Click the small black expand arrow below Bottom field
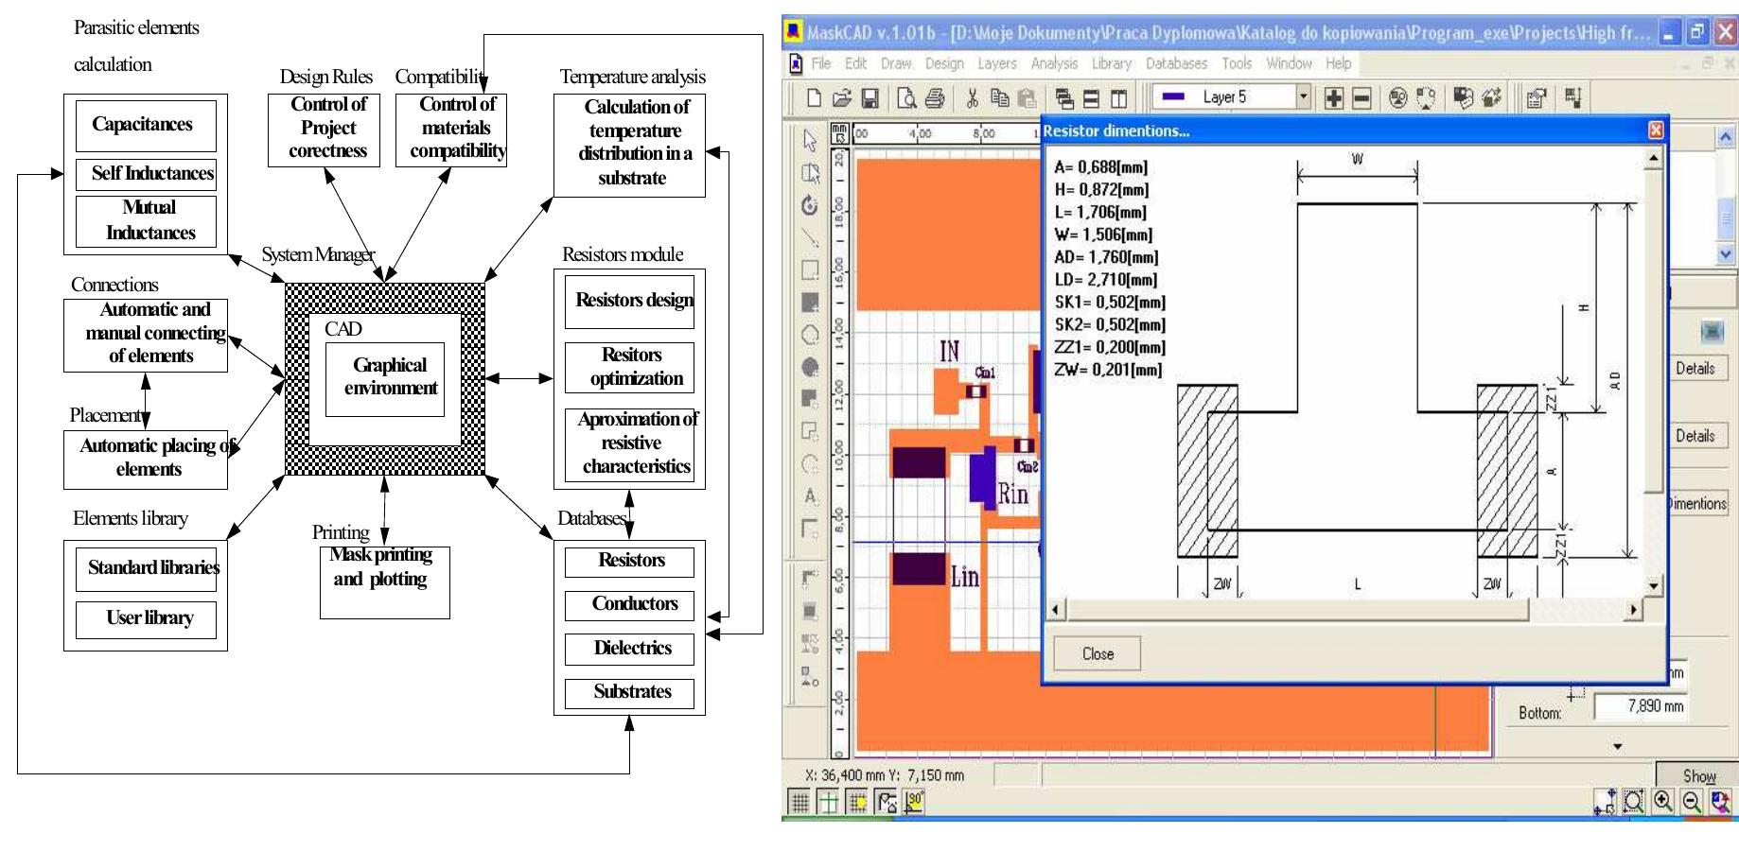The image size is (1739, 851). [x=1618, y=746]
